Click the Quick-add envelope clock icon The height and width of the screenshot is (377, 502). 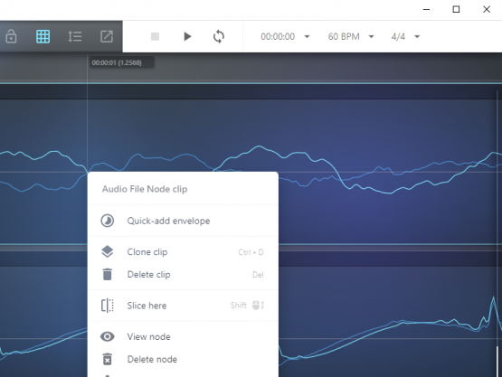point(108,221)
